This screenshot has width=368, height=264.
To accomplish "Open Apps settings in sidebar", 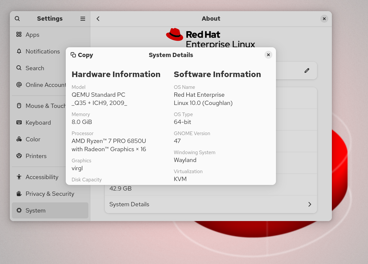I will 50,35.
